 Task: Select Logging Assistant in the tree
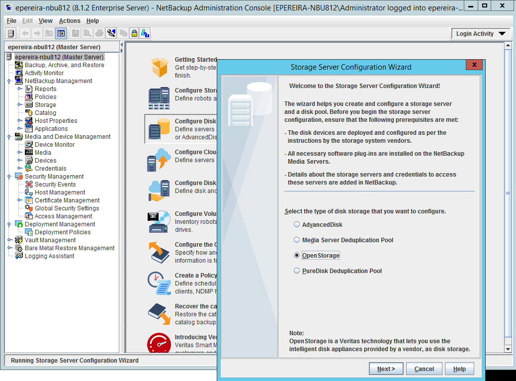click(x=49, y=256)
